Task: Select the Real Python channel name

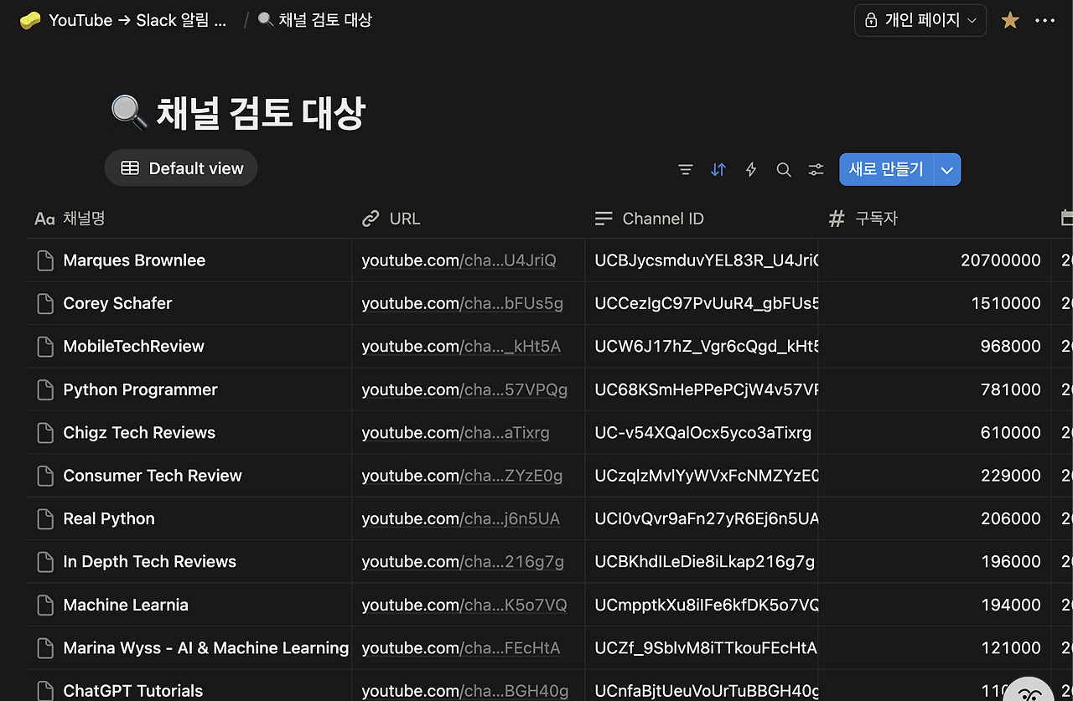Action: [x=109, y=518]
